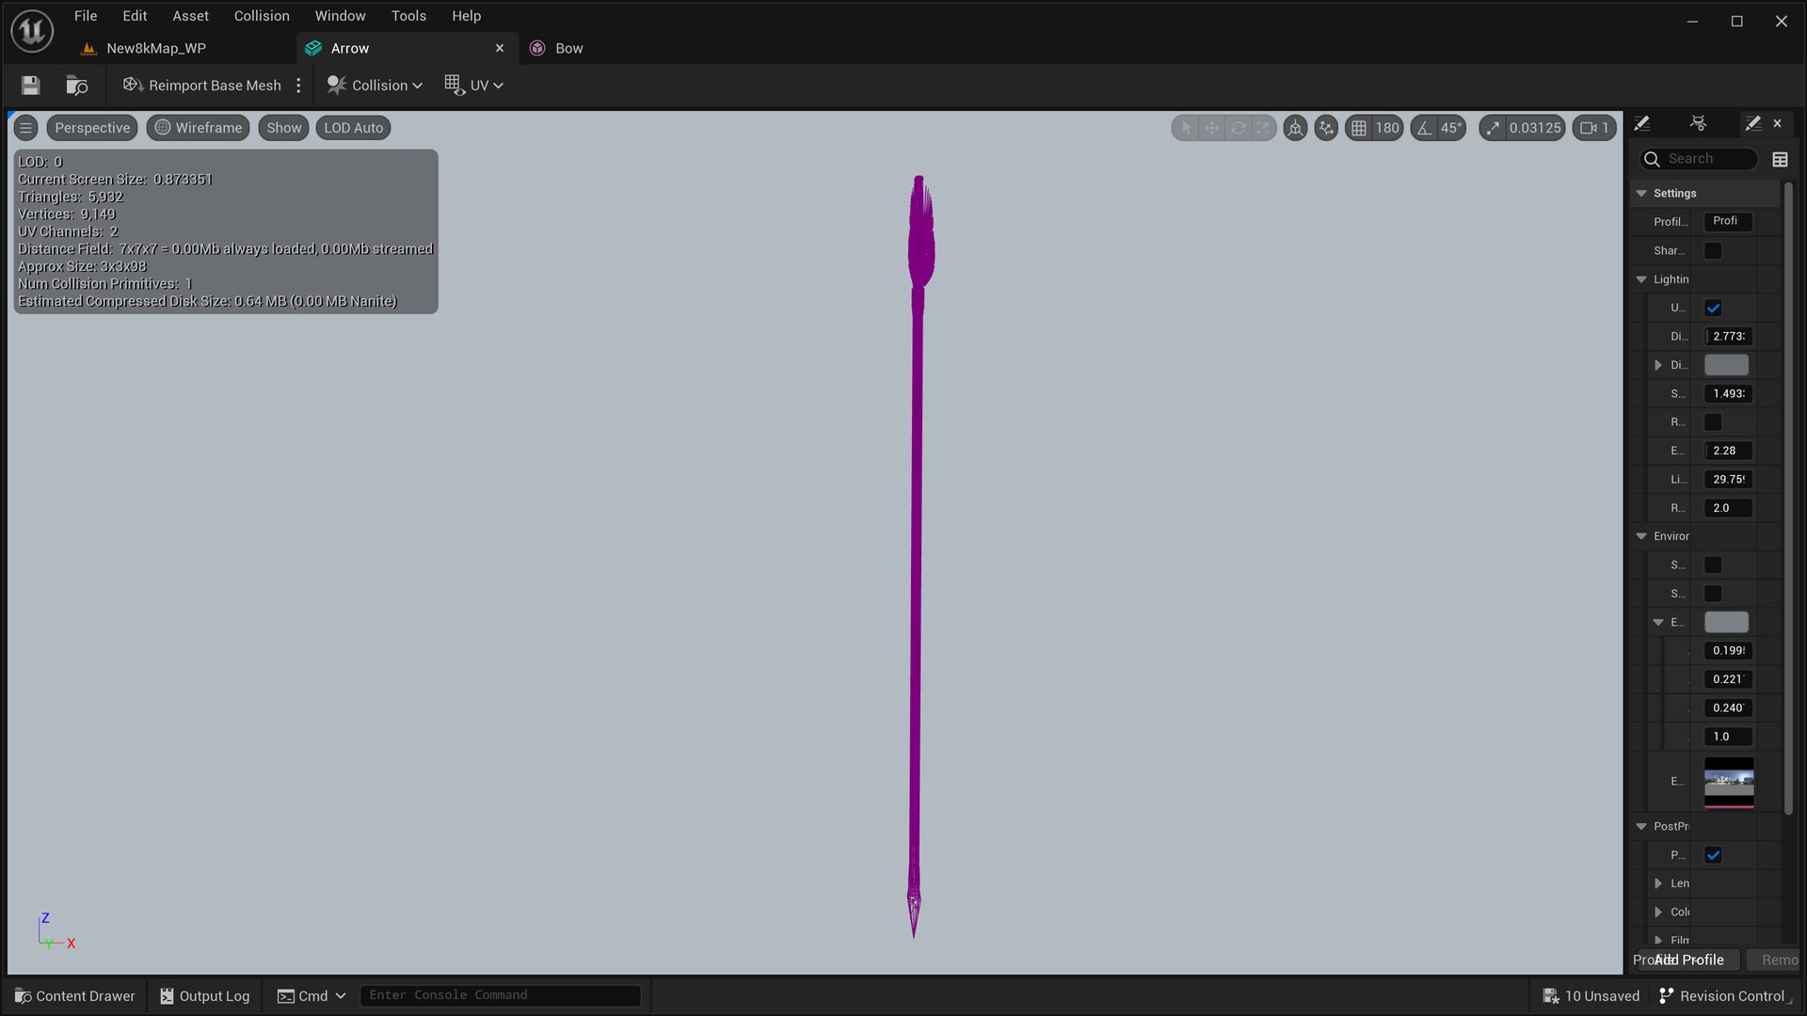
Task: Close the Arrow tab
Action: tap(500, 48)
